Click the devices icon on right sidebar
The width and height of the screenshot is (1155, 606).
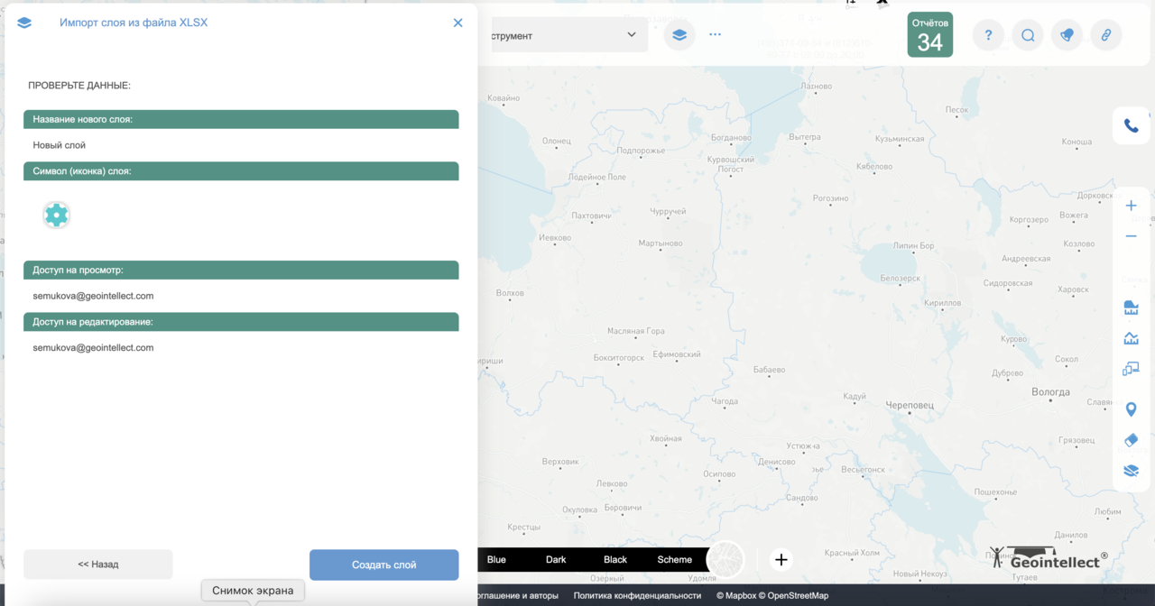1131,368
